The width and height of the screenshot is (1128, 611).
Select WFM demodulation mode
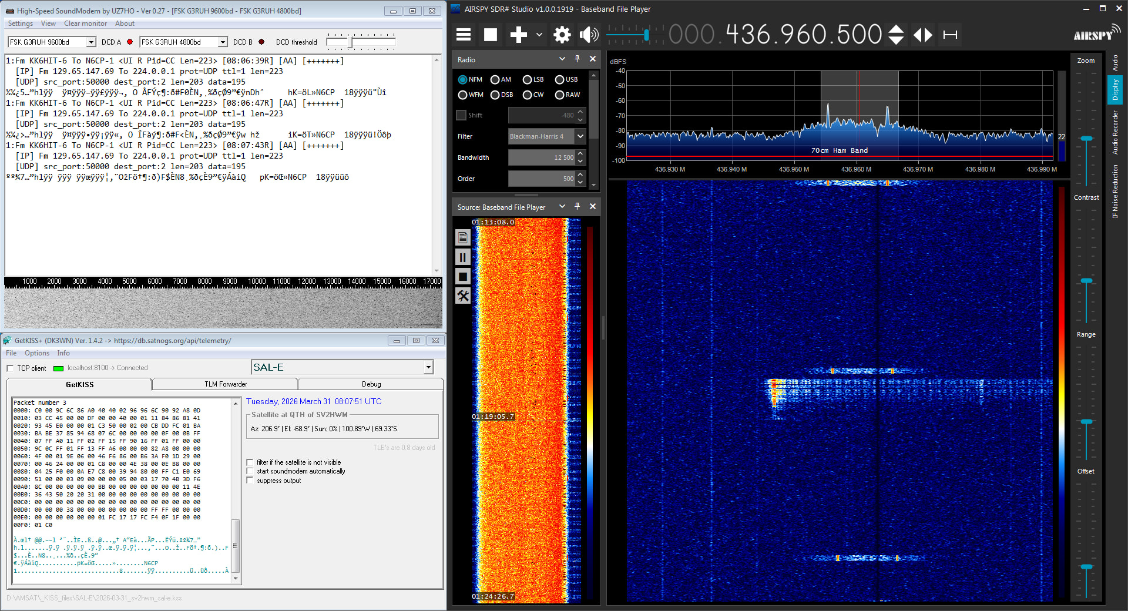pos(463,95)
